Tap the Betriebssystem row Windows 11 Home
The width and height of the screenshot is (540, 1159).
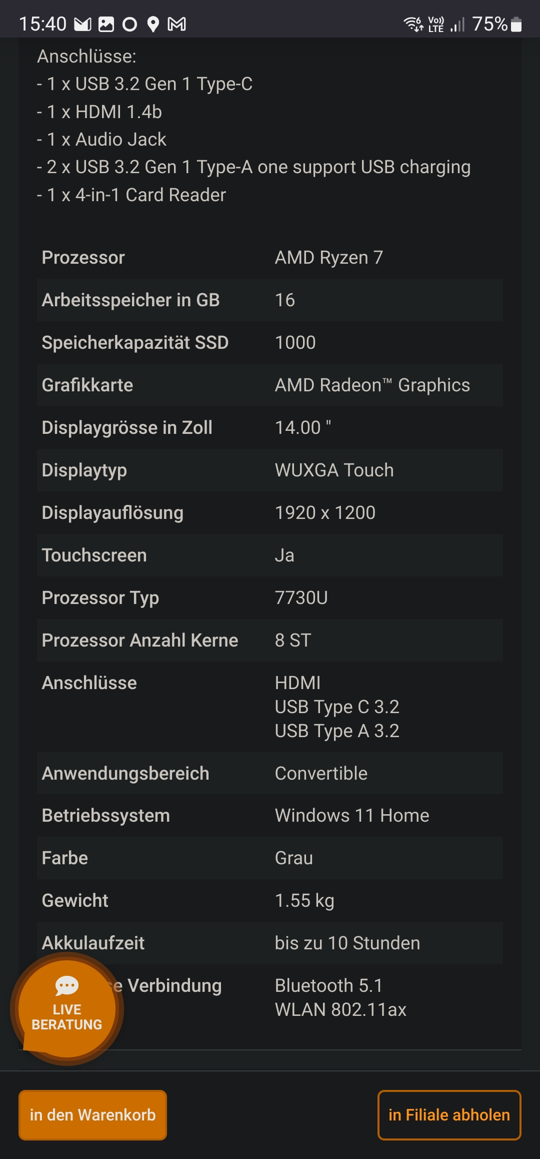coord(270,816)
